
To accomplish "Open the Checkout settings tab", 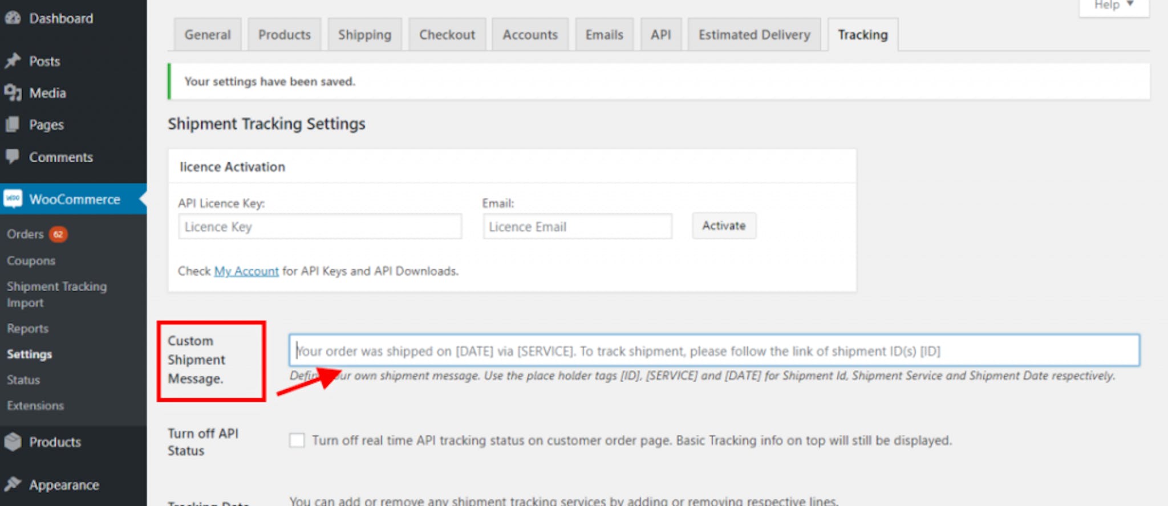I will pos(447,35).
